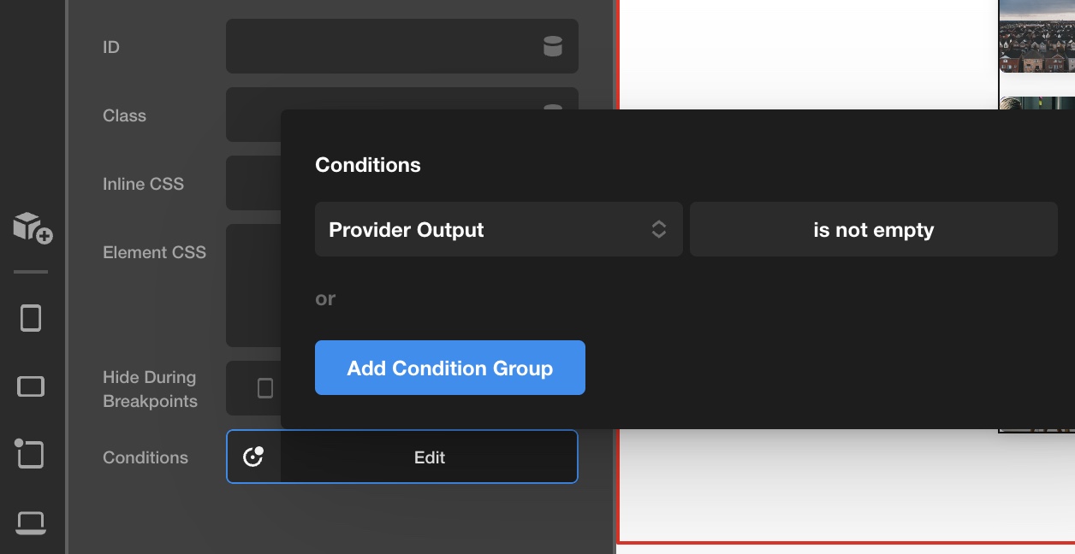
Task: Select the phone portrait breakpoint icon in sidebar
Action: [x=31, y=318]
